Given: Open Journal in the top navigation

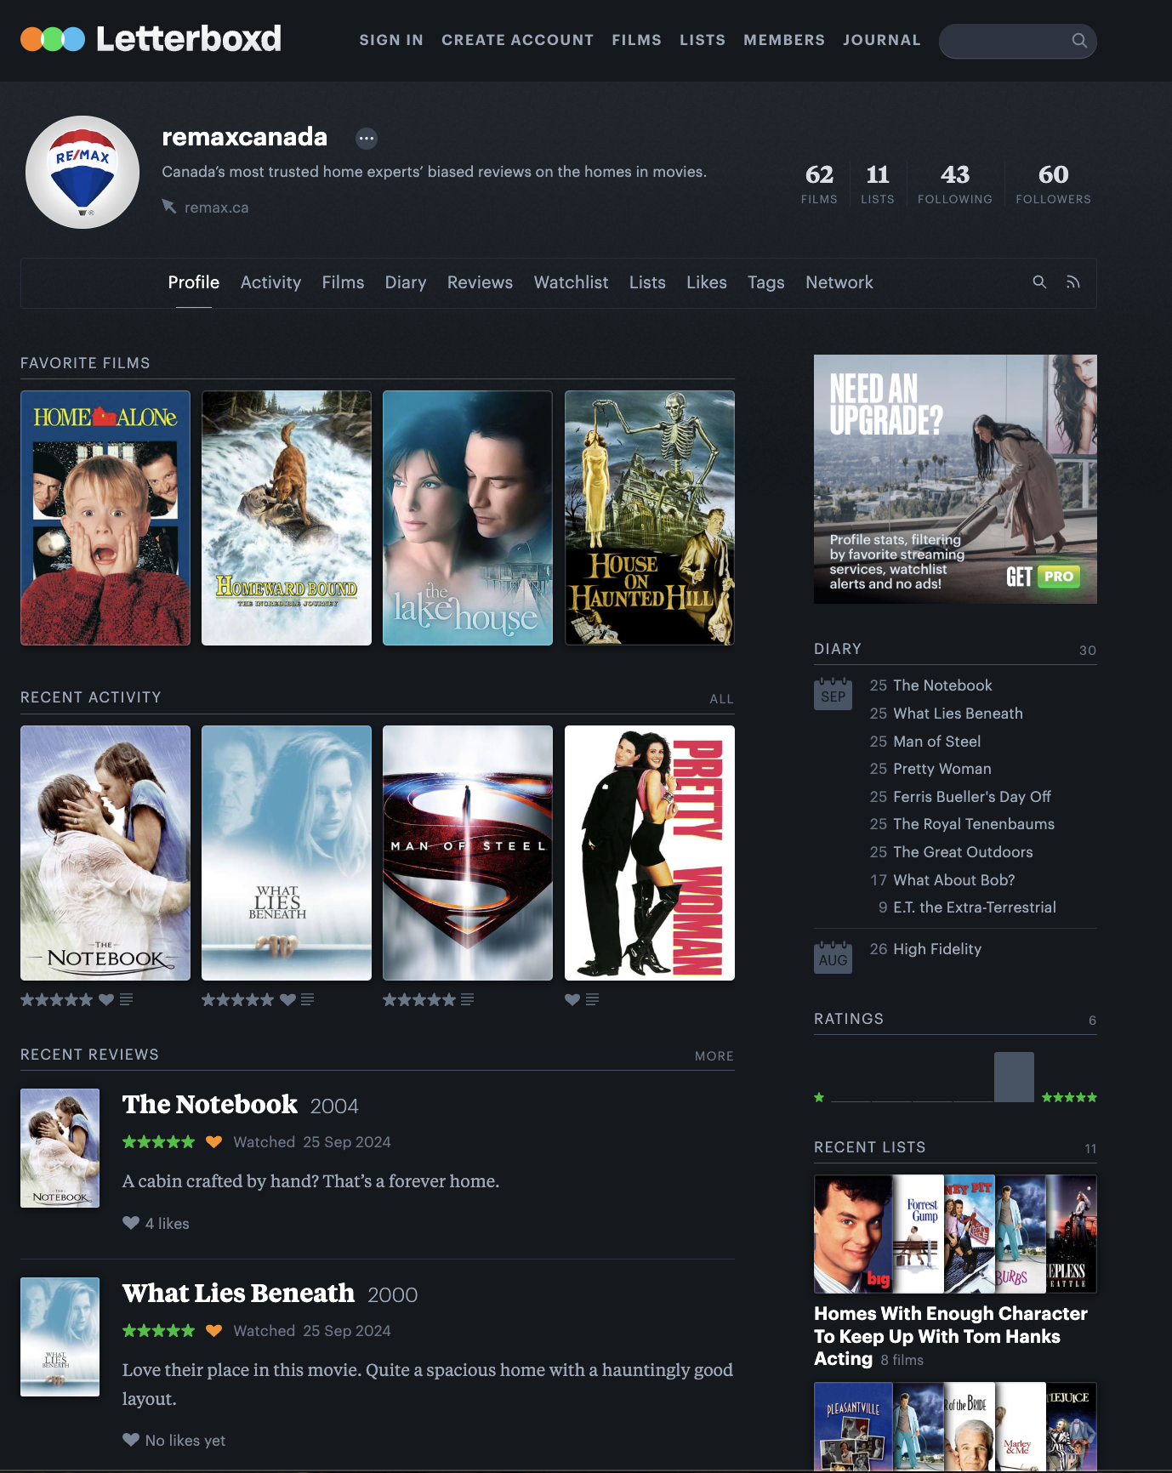Looking at the screenshot, I should (882, 40).
